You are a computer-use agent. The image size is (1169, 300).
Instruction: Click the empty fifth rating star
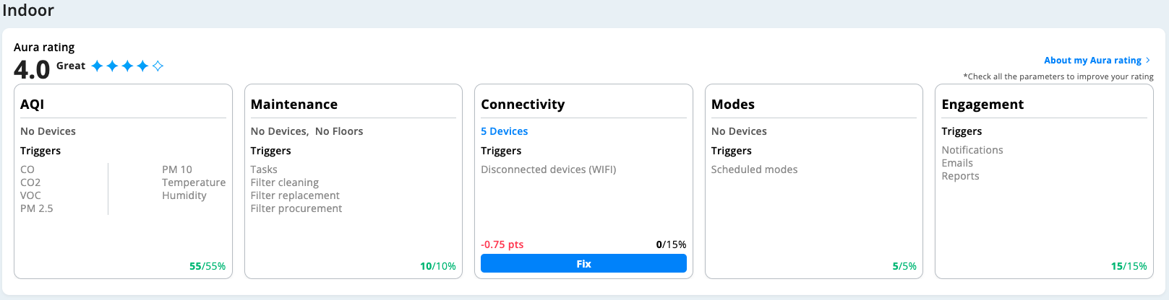click(158, 66)
